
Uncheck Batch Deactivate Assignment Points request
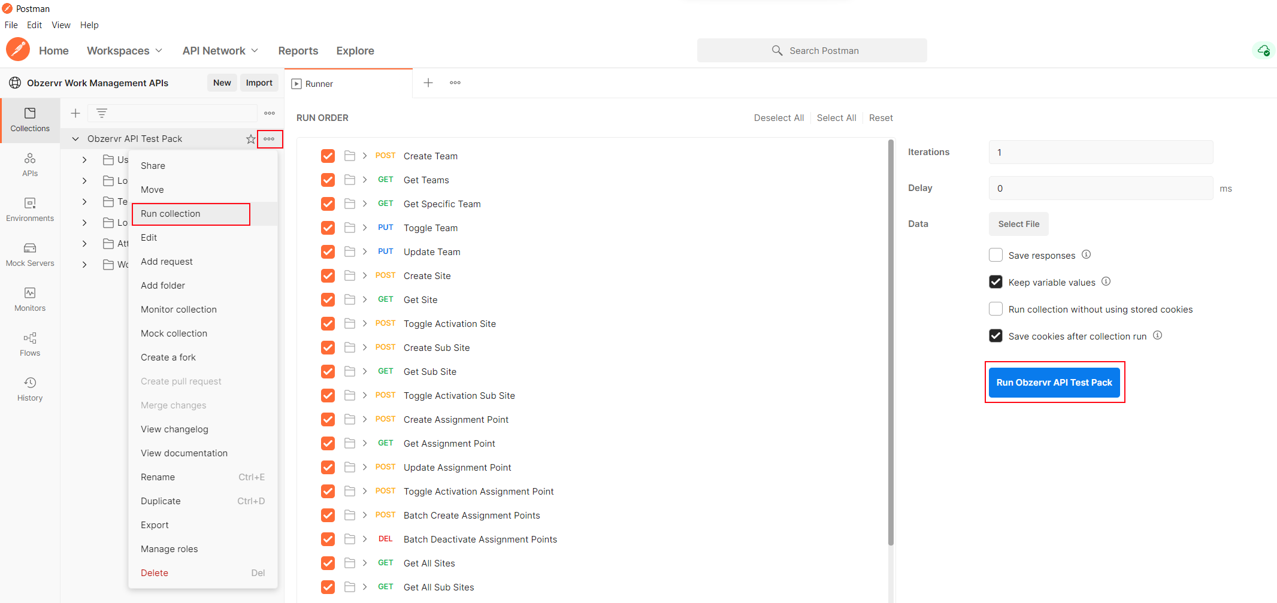328,539
